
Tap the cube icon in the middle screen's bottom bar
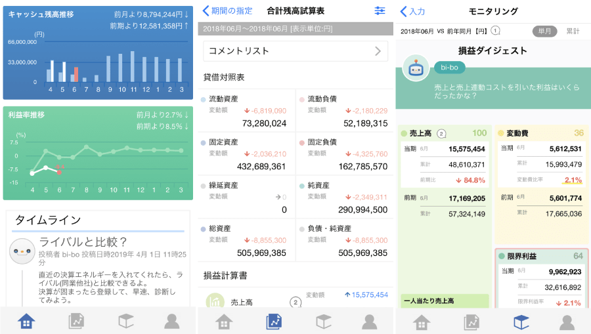(x=323, y=322)
